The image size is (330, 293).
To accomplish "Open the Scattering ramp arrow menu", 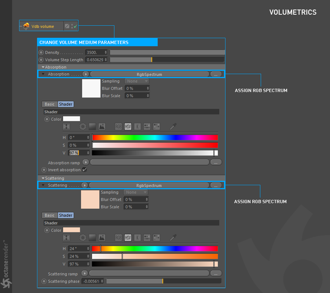I will pos(85,273).
